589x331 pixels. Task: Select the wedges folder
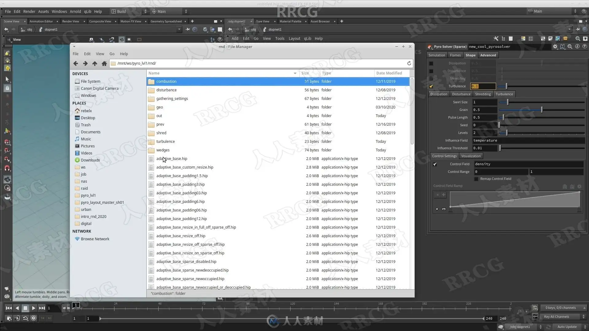coord(278,150)
